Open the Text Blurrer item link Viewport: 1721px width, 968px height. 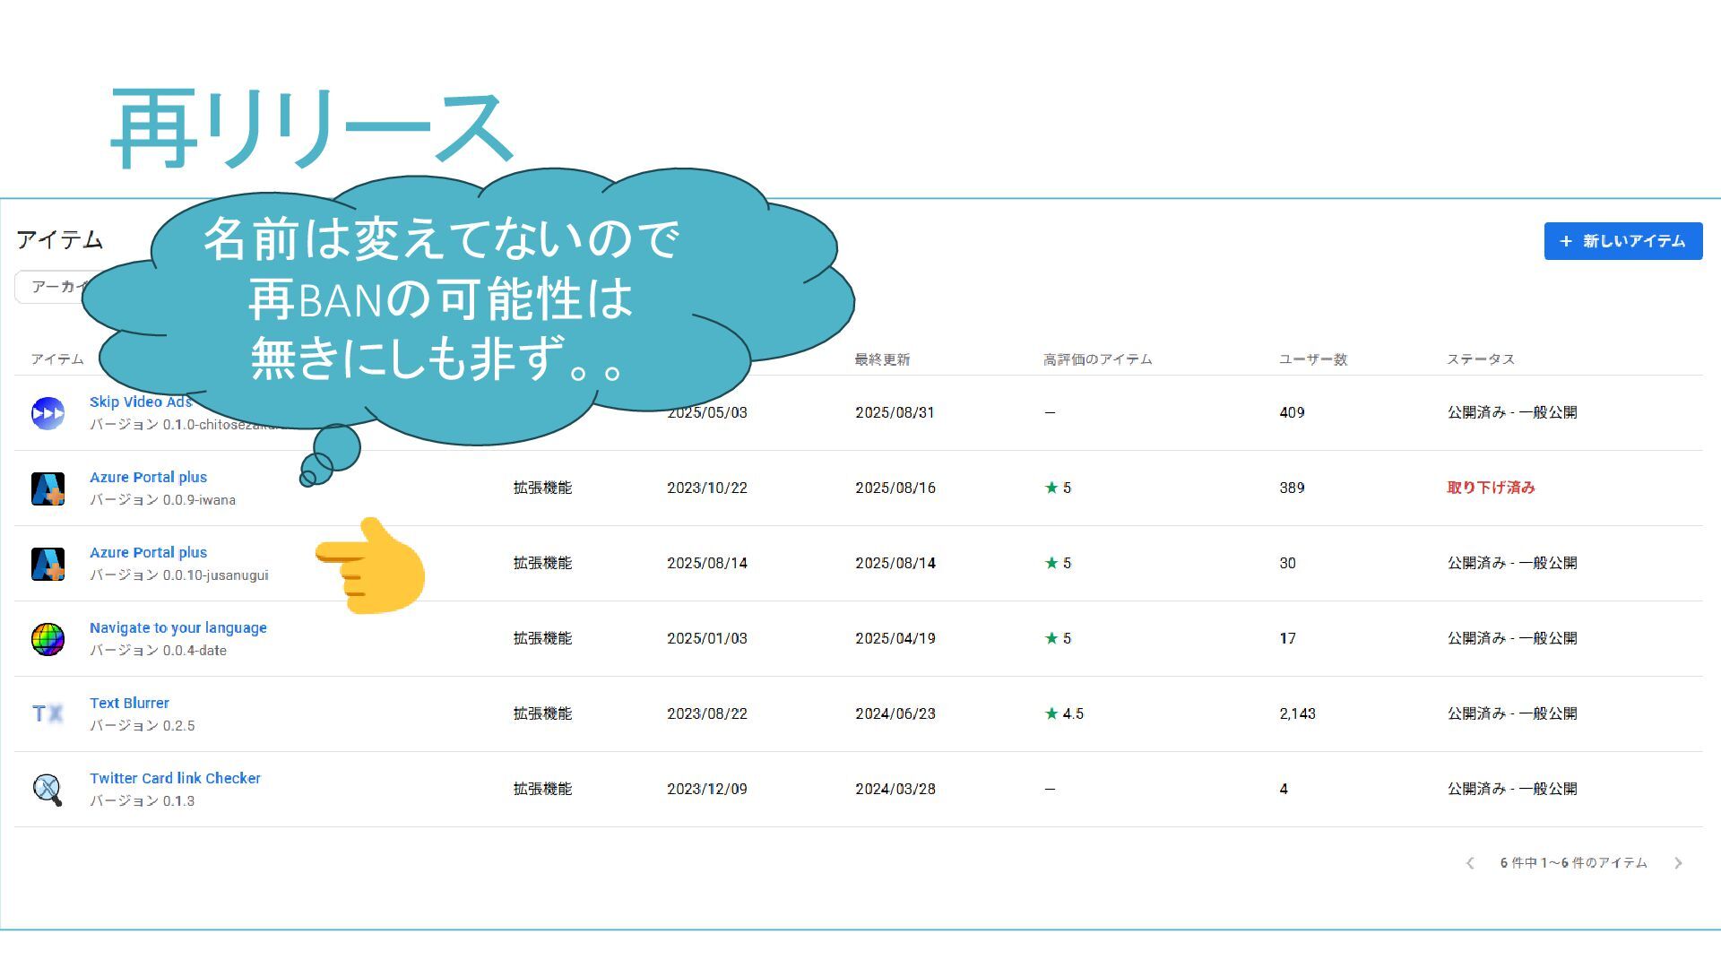point(129,704)
